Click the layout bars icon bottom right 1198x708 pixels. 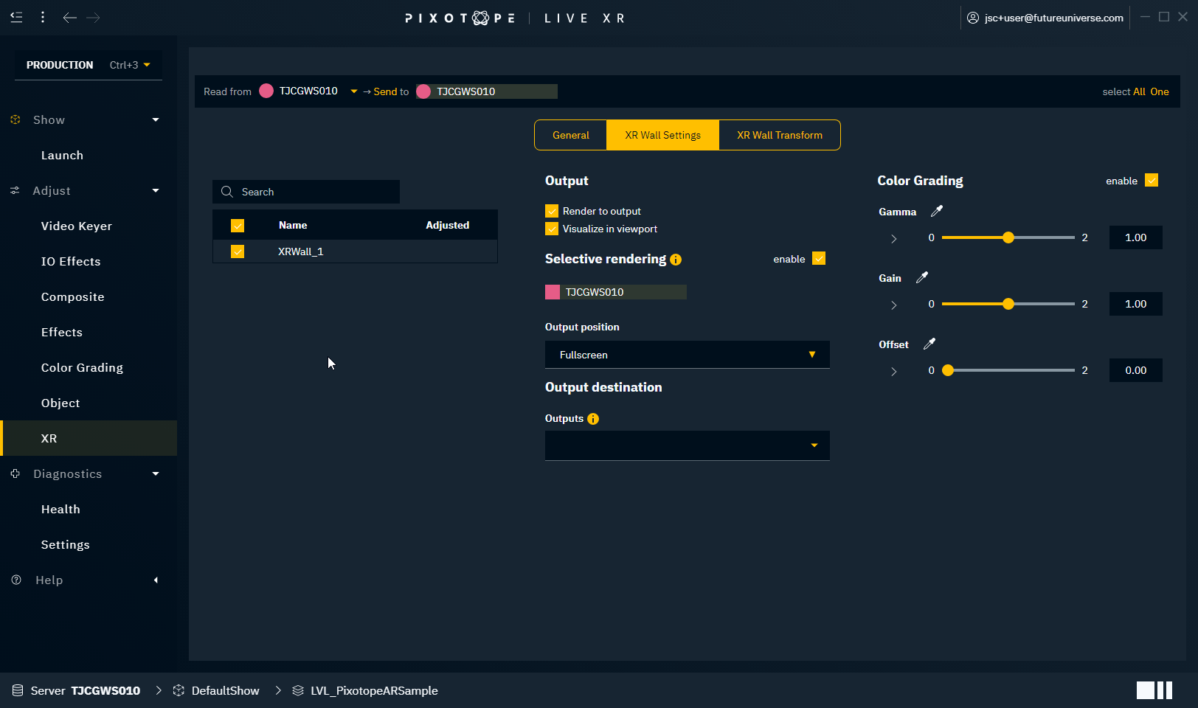(x=1154, y=690)
